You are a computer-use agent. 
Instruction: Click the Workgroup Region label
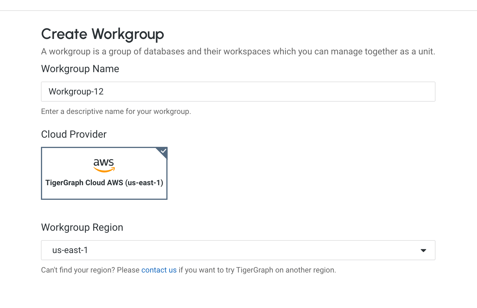click(82, 227)
